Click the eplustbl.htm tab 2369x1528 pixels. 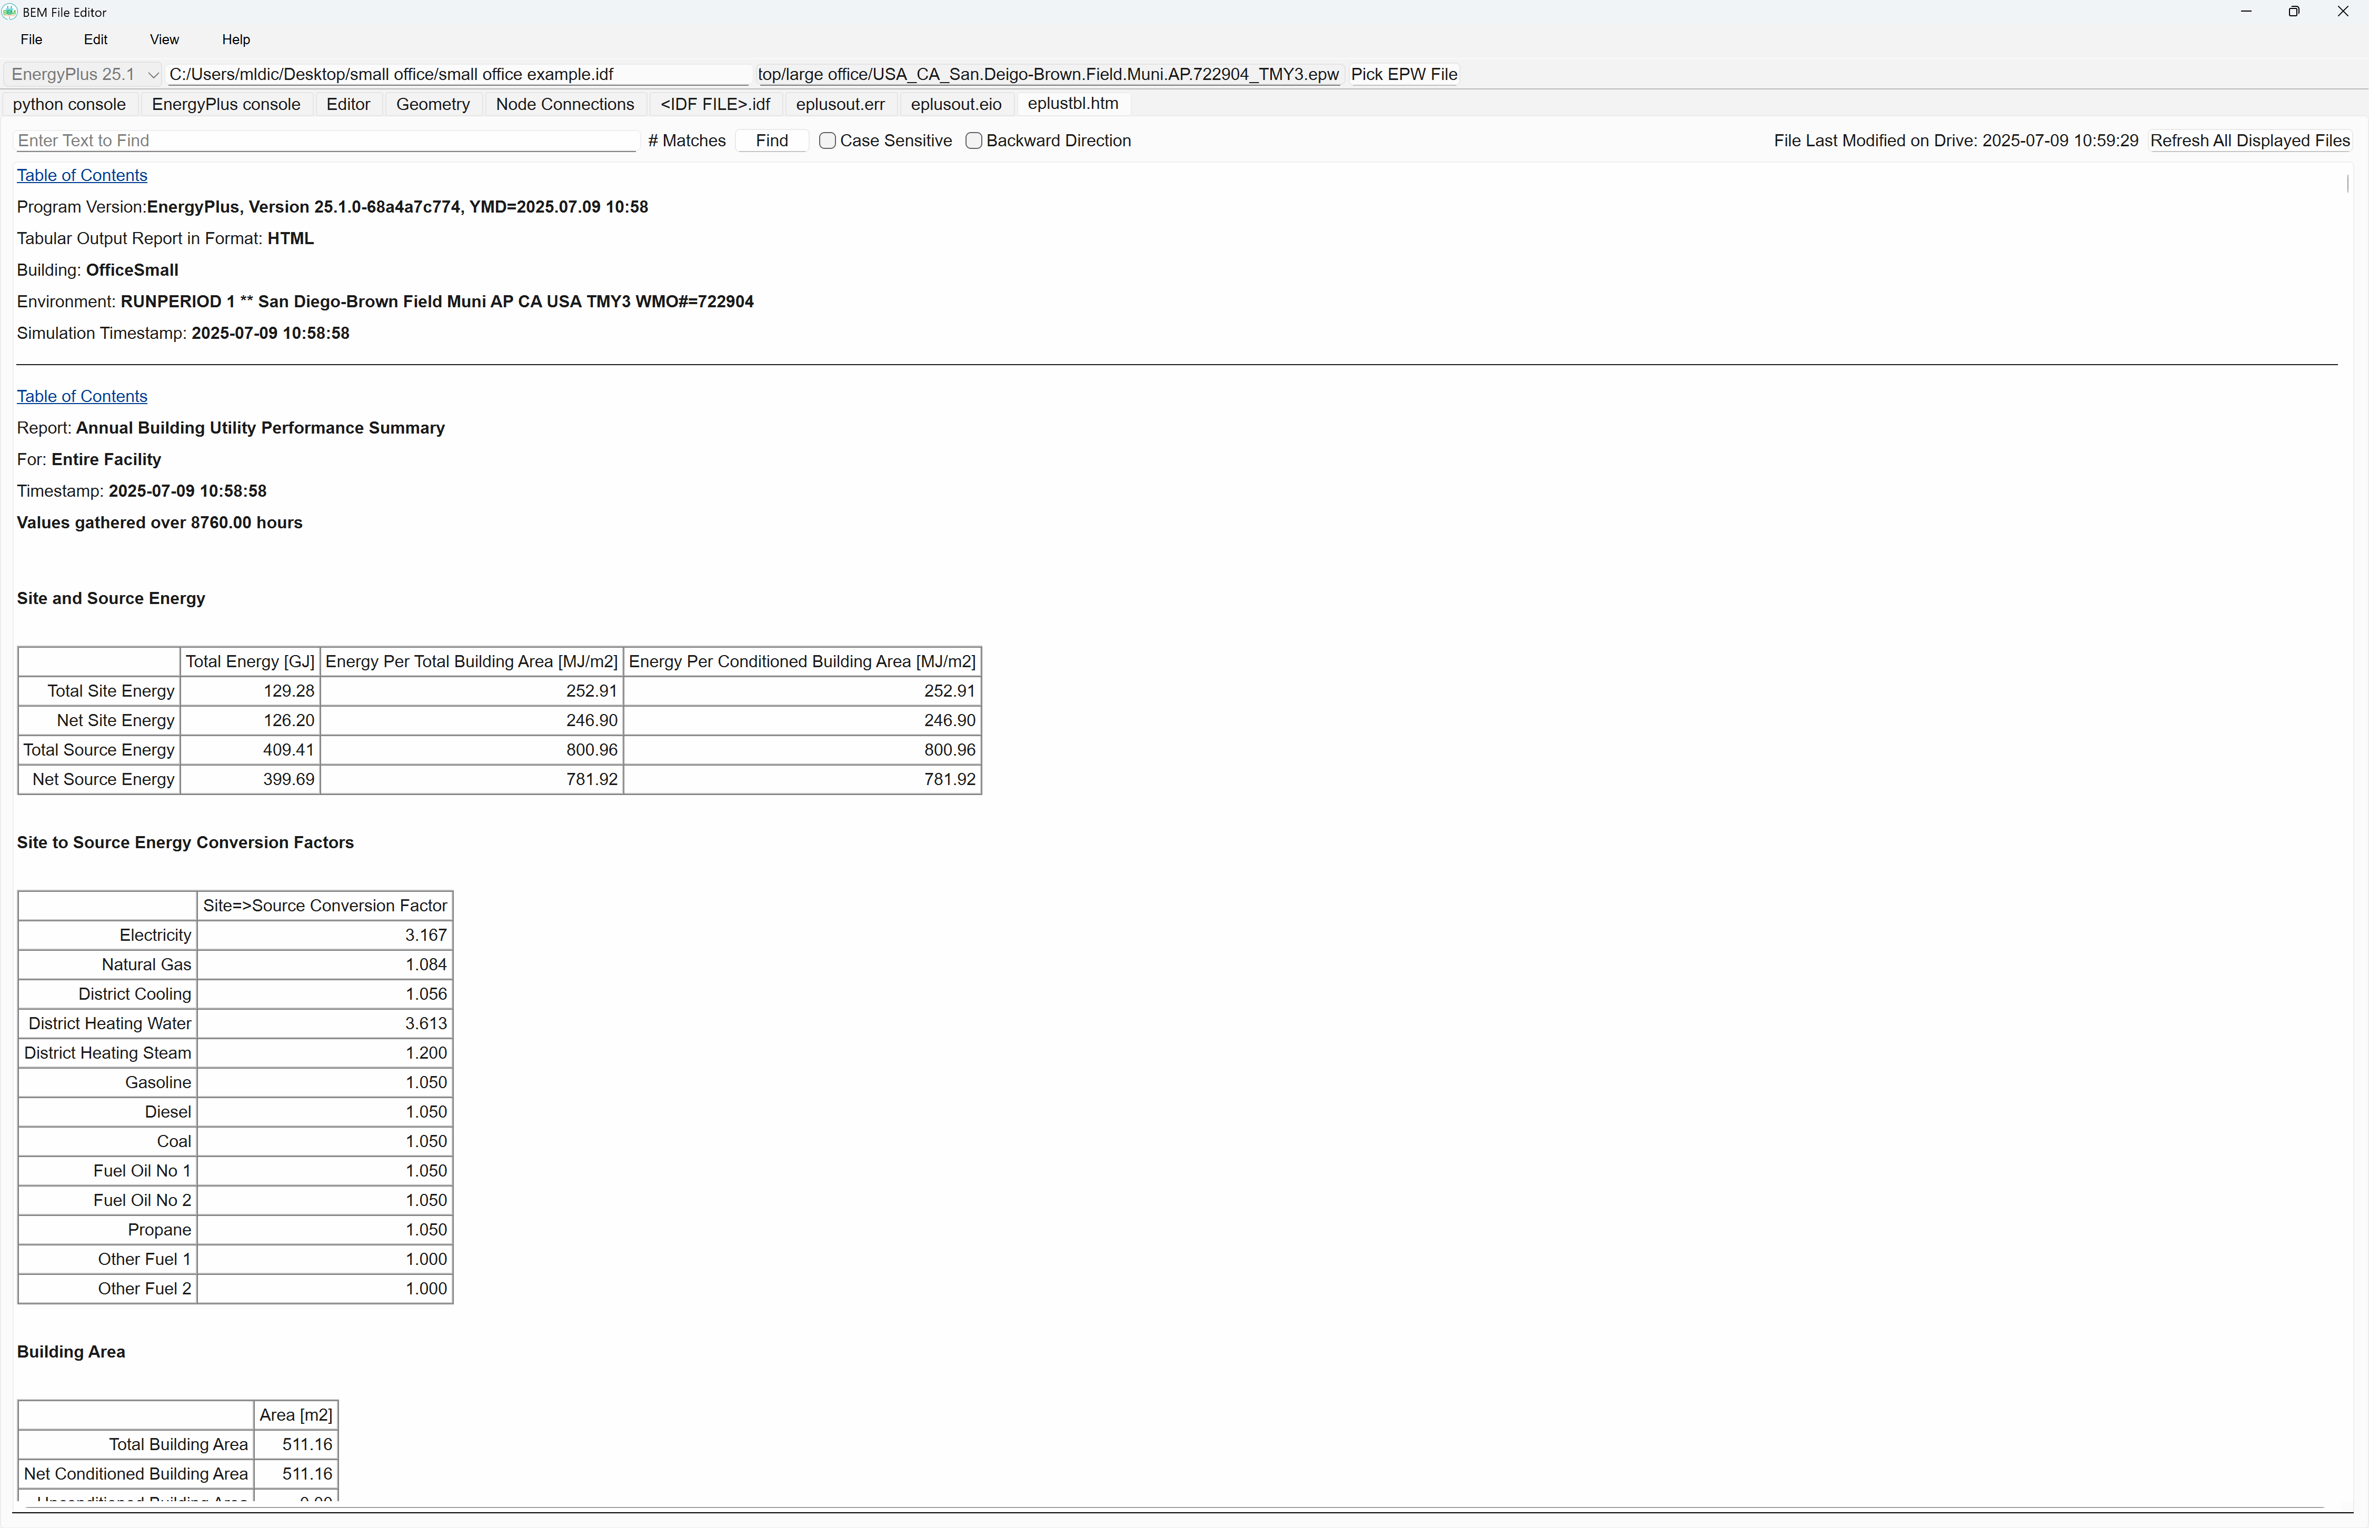(x=1072, y=104)
